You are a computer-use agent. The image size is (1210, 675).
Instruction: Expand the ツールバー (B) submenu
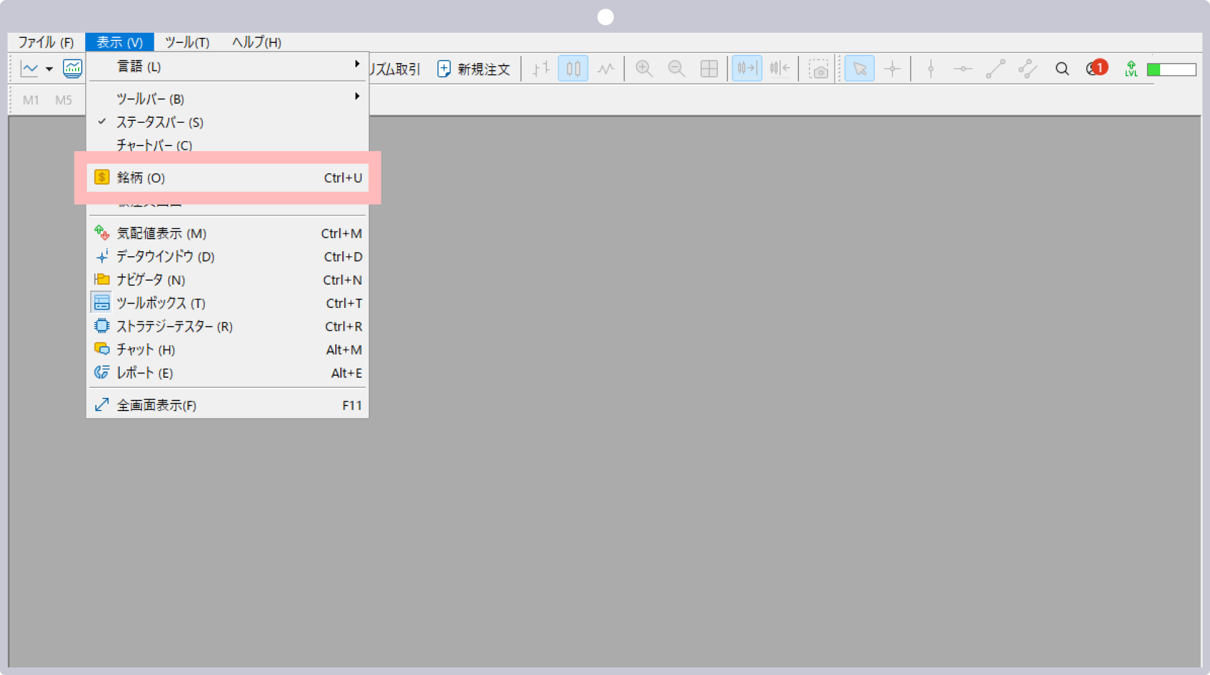point(228,99)
